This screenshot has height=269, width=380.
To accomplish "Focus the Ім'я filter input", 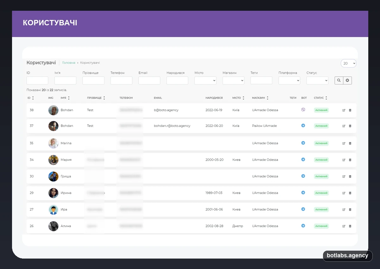I will pos(65,80).
